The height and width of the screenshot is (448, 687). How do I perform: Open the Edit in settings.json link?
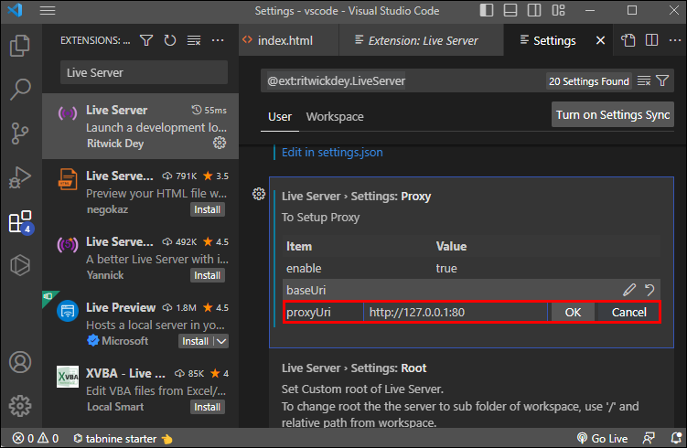(332, 153)
